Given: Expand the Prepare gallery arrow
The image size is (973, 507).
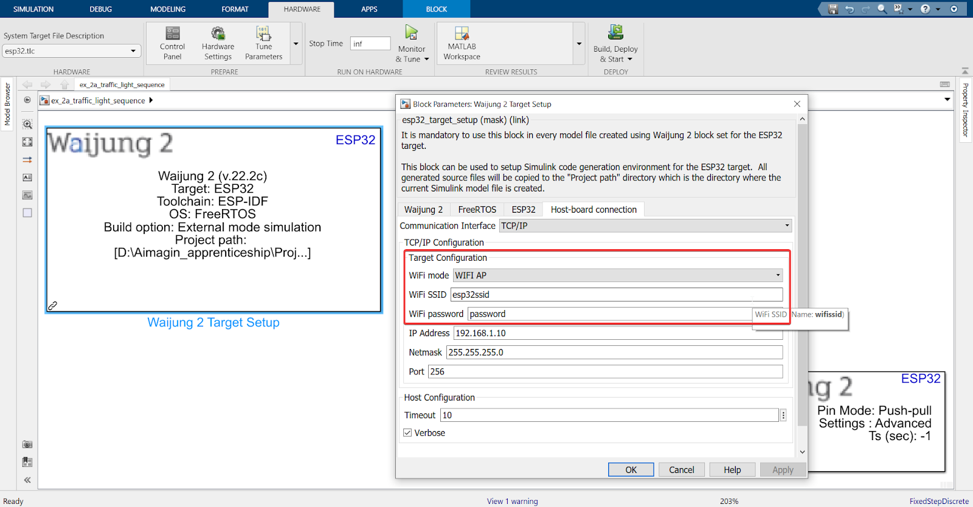Looking at the screenshot, I should (x=296, y=44).
